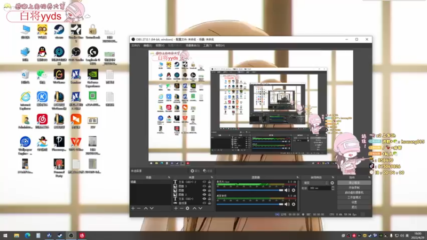This screenshot has width=427, height=240.
Task: Open the 帮助(H) menu
Action: (x=220, y=45)
